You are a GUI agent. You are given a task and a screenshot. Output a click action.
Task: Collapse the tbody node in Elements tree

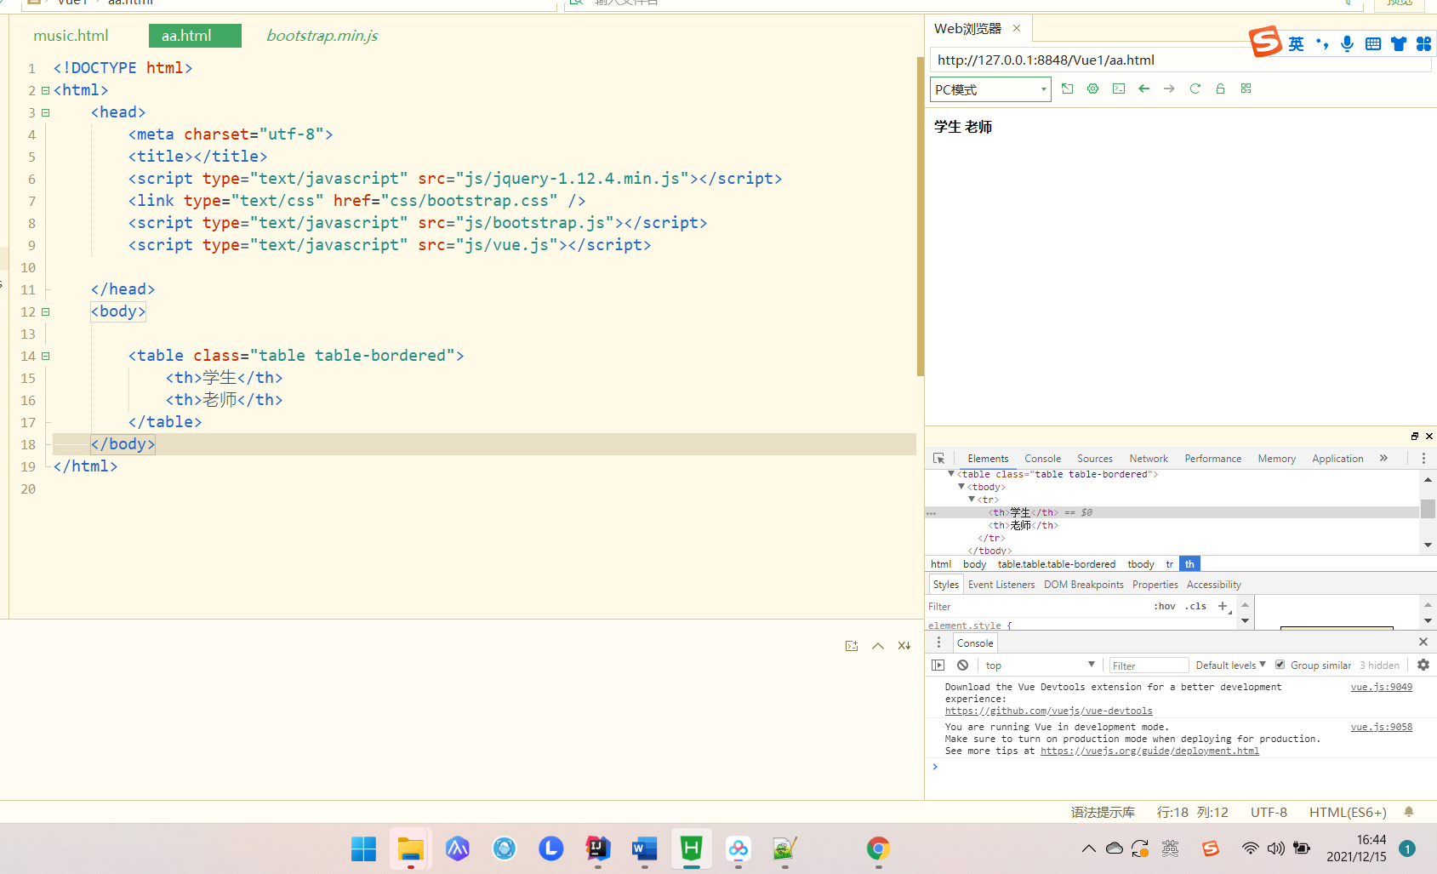coord(961,487)
